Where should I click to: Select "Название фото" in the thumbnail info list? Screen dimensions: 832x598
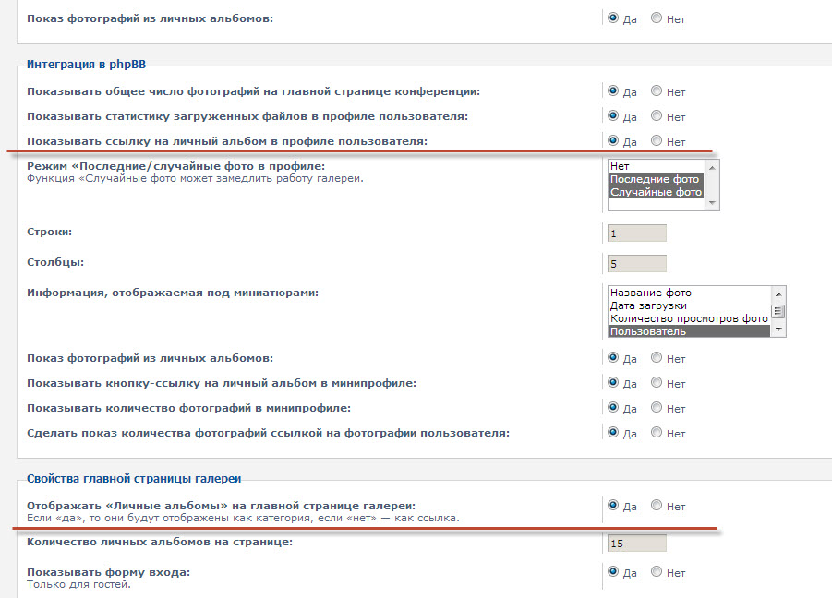pyautogui.click(x=688, y=293)
